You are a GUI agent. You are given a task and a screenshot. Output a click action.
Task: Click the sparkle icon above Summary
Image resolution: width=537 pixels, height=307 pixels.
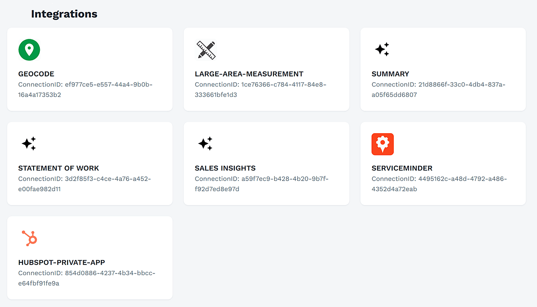point(382,50)
